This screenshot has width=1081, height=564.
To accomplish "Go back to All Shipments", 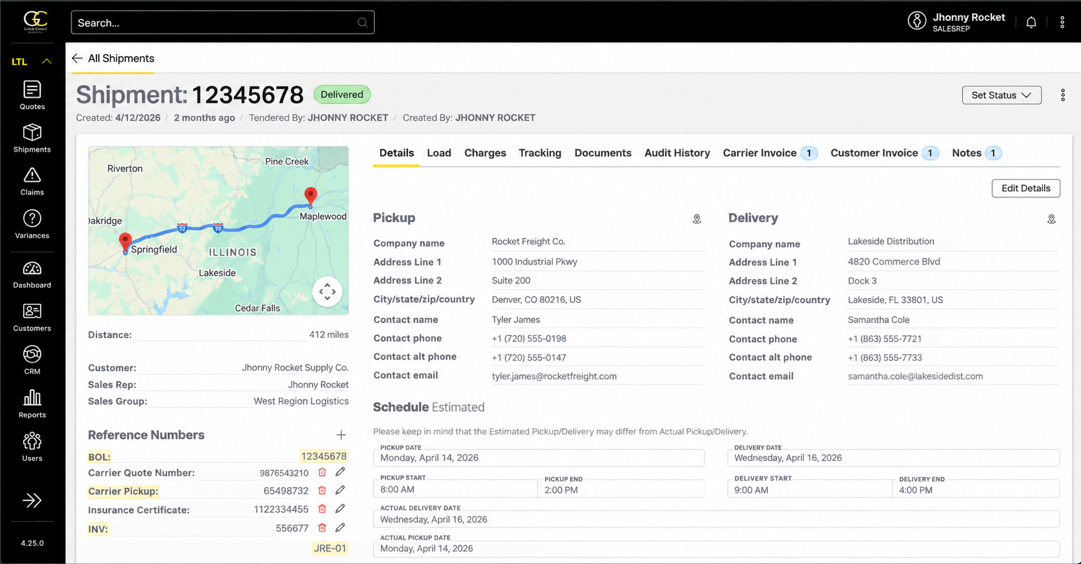I will pos(113,59).
